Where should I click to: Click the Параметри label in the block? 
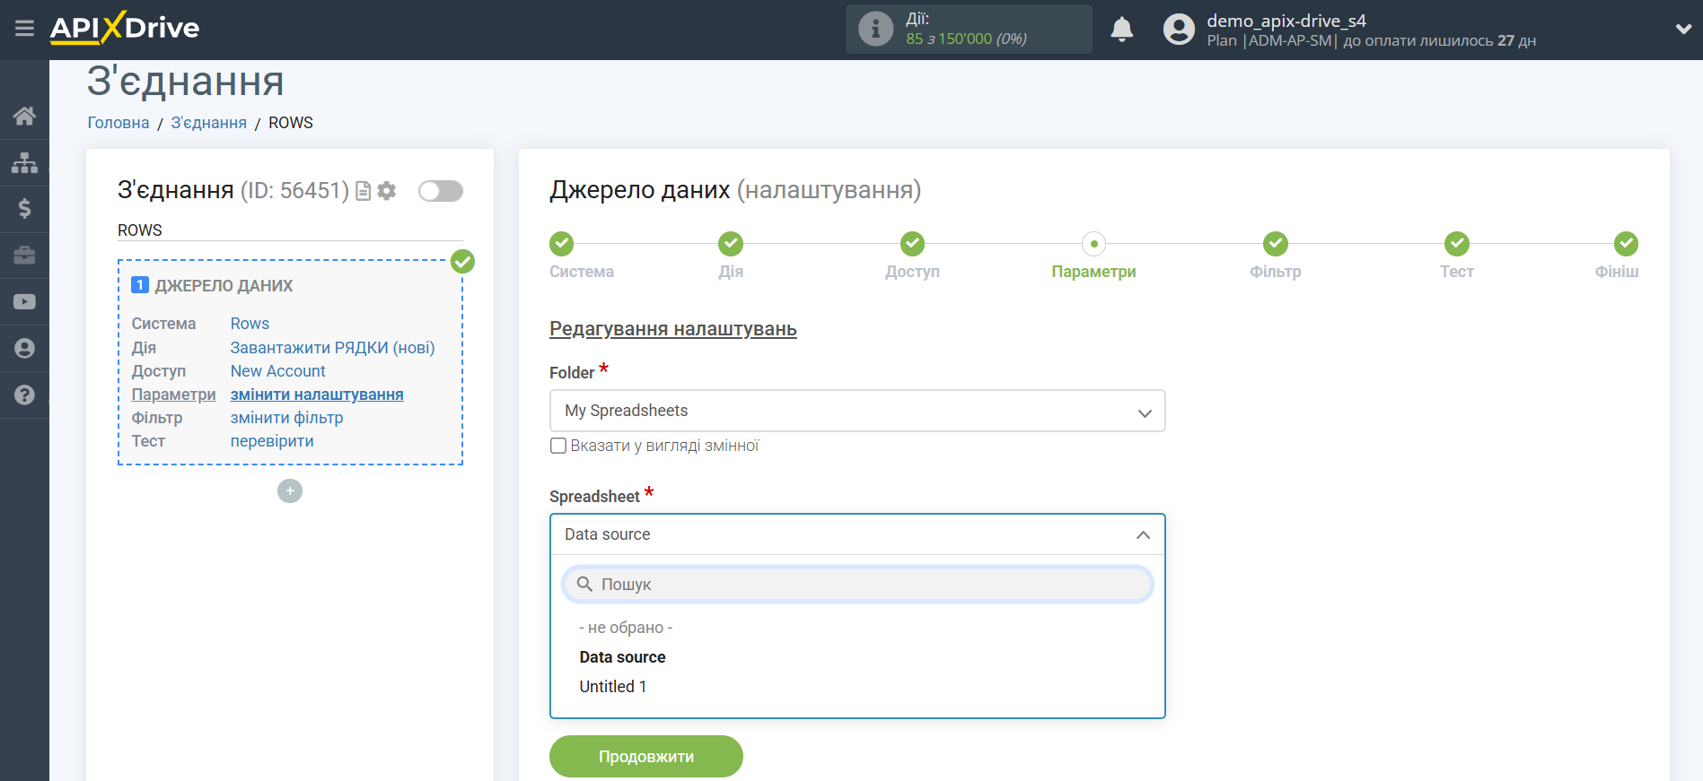click(x=173, y=395)
